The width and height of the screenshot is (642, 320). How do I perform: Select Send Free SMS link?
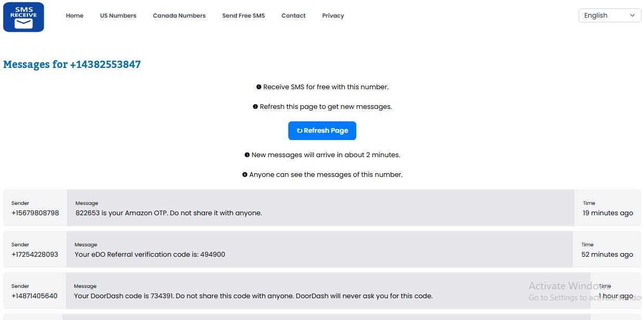[243, 16]
